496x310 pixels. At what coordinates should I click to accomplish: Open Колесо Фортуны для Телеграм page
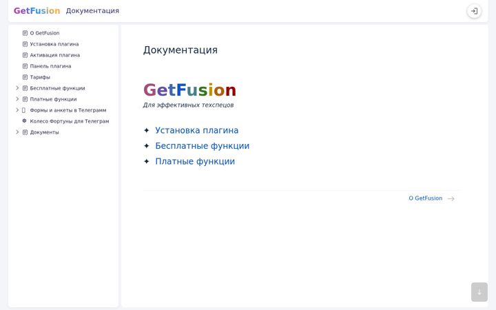[70, 121]
